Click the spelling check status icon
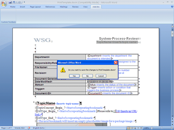The image size is (174, 130). pos(29,128)
